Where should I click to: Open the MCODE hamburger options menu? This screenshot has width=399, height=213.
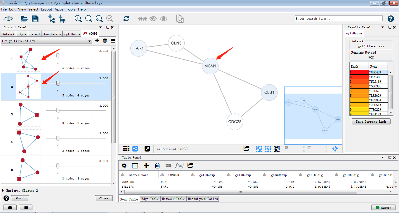coord(113,41)
